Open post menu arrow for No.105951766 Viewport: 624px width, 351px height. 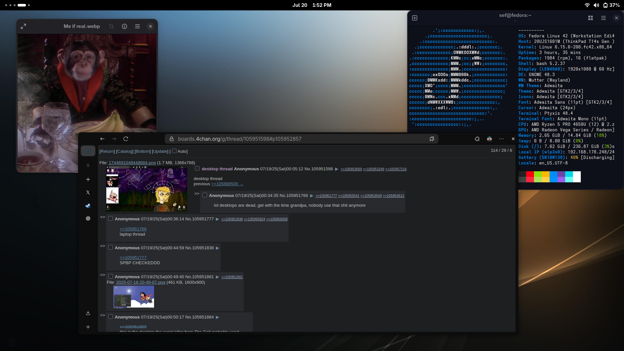click(x=312, y=196)
